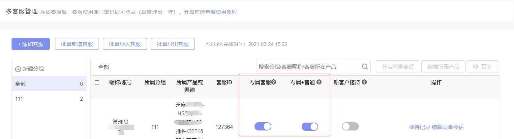Click the 添加客服 button

point(31,44)
